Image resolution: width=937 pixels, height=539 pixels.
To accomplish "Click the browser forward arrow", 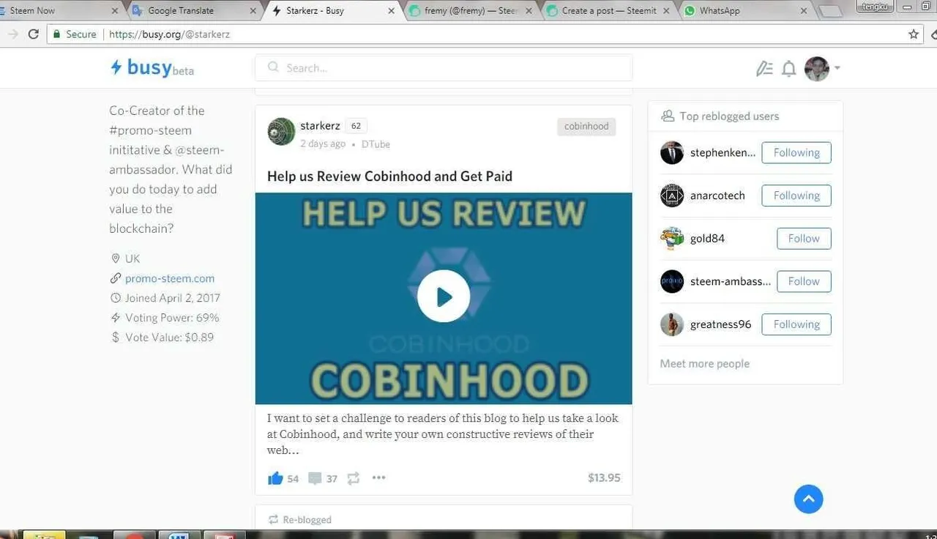I will [x=12, y=34].
